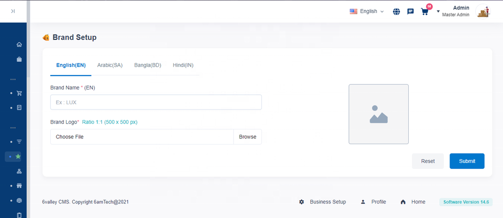Click the Reset button
This screenshot has height=218, width=503.
coord(428,161)
